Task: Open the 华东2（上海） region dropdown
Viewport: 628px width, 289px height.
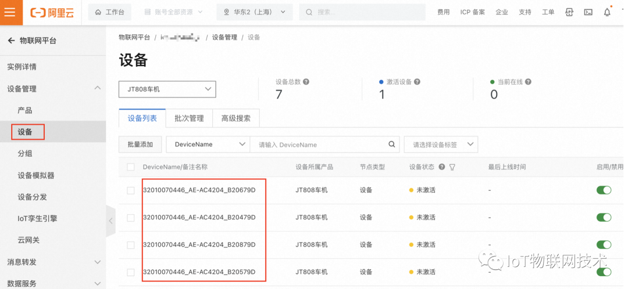Action: pyautogui.click(x=255, y=12)
